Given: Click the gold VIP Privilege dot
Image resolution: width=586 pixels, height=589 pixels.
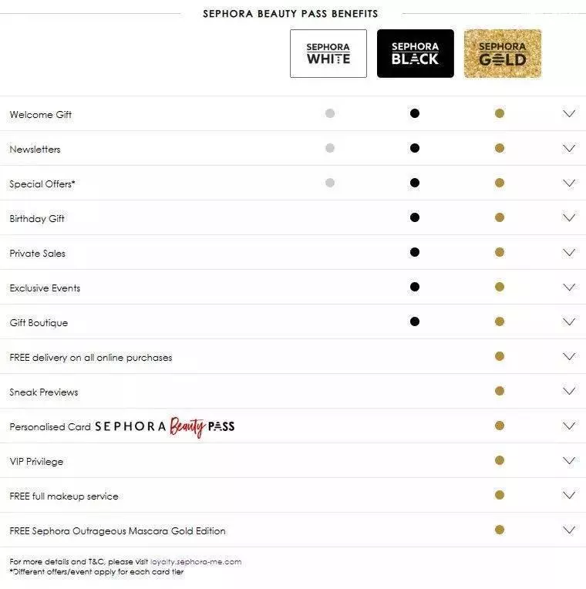Looking at the screenshot, I should pyautogui.click(x=499, y=460).
